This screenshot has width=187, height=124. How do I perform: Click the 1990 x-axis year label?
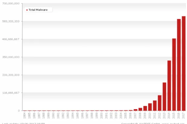54,116
